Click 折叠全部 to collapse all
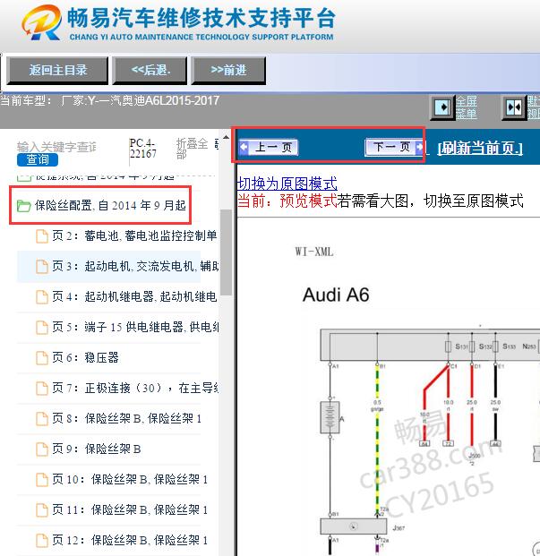 (x=192, y=149)
